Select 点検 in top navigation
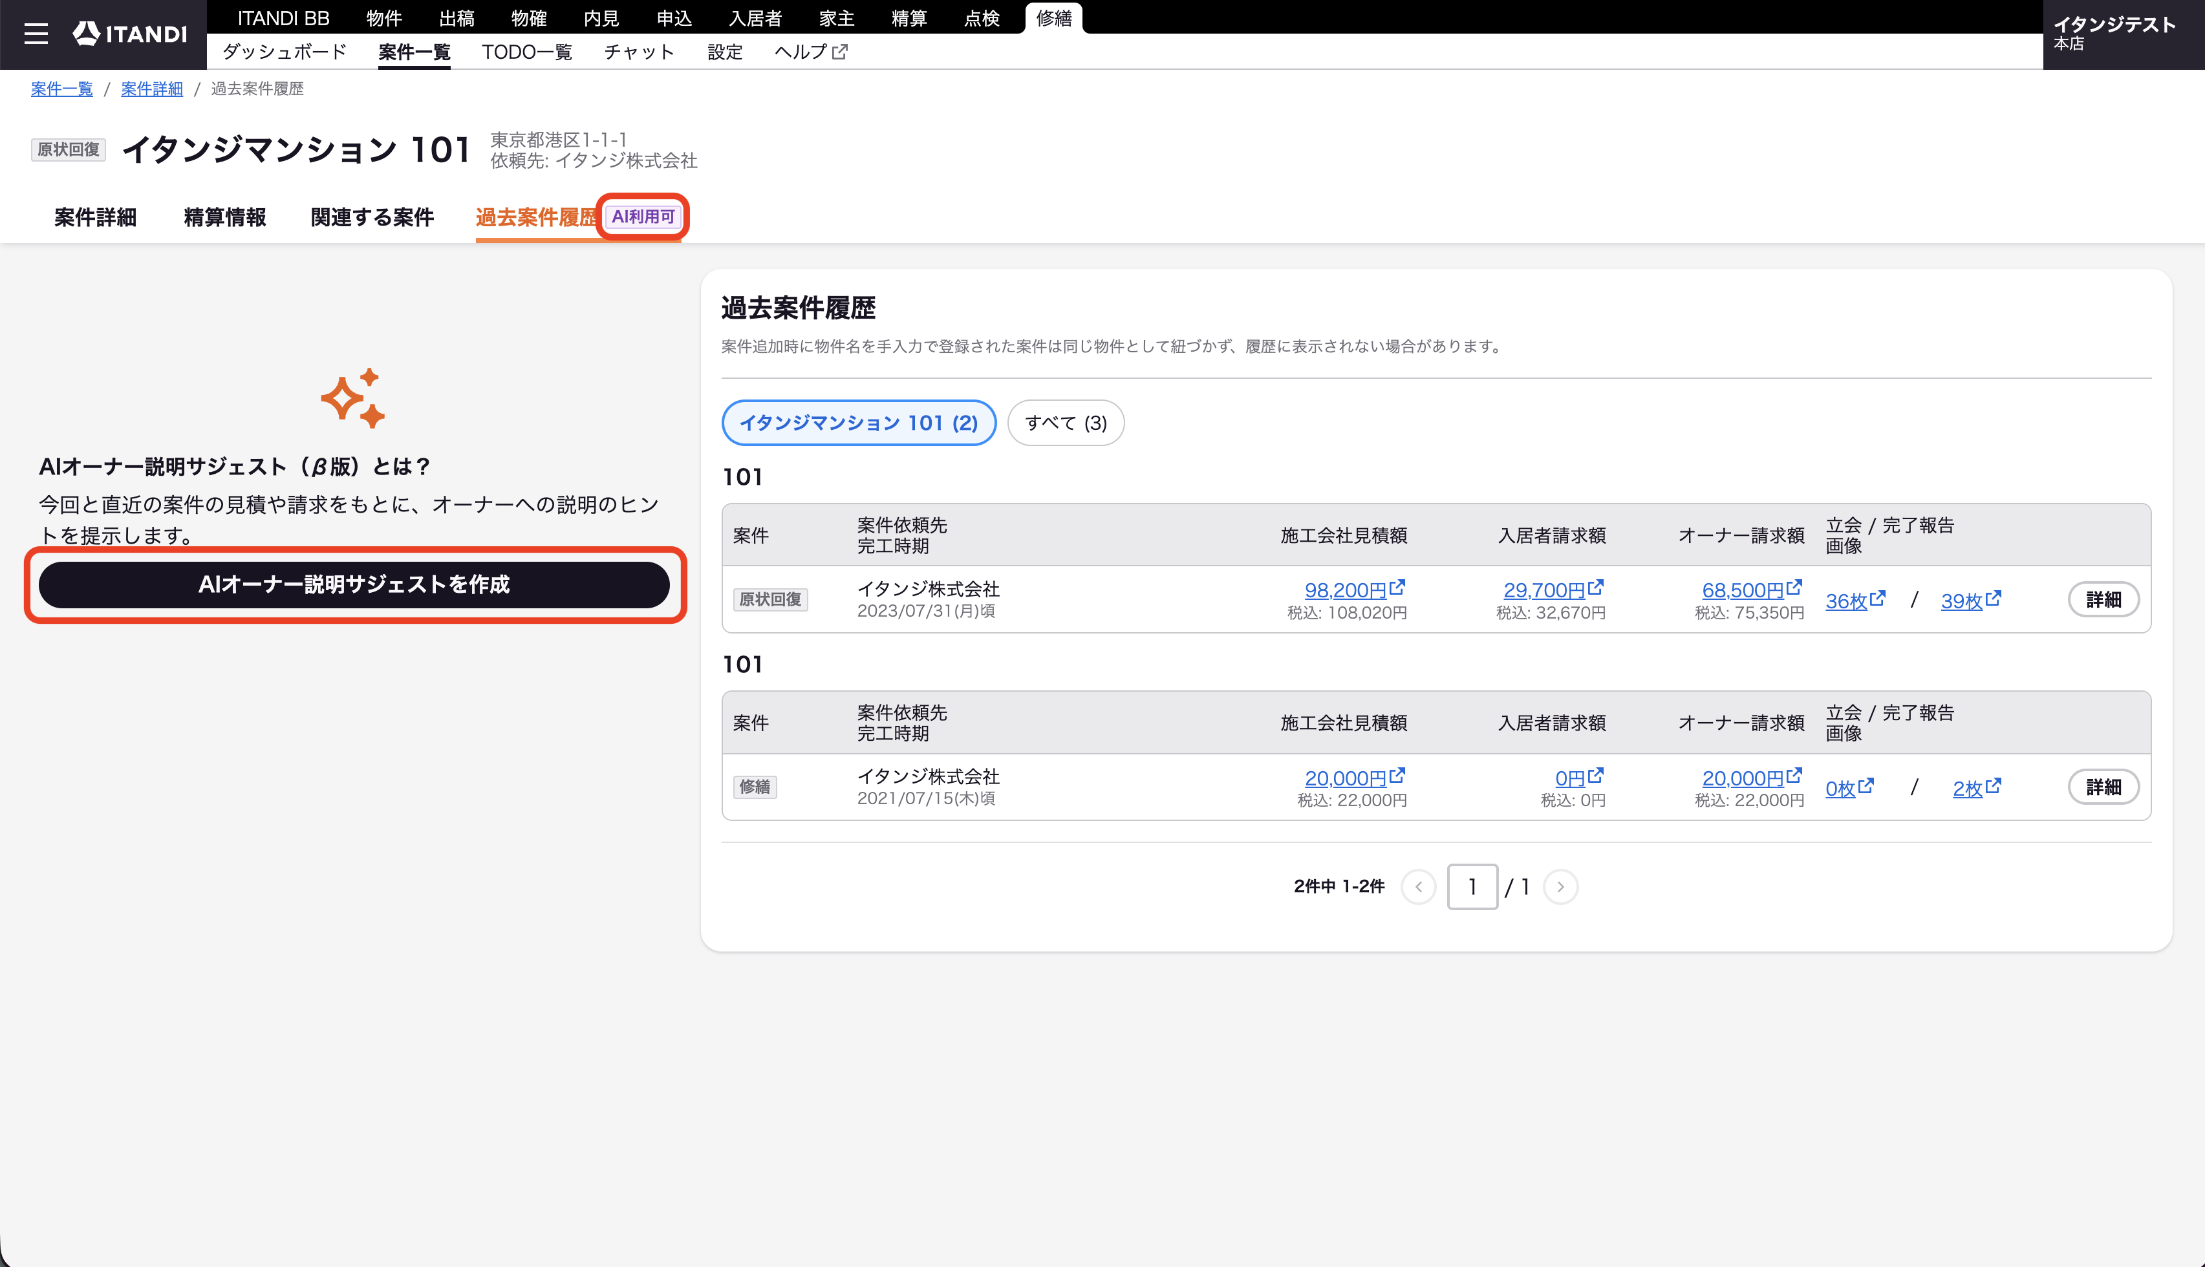2205x1267 pixels. click(x=982, y=18)
